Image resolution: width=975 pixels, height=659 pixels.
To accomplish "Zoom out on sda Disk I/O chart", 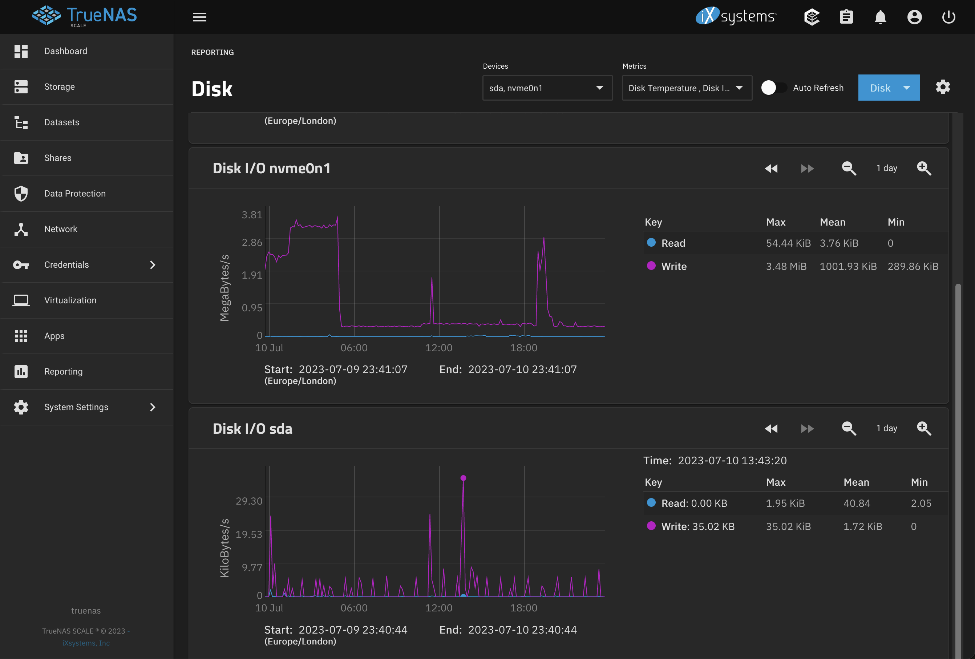I will (x=849, y=428).
